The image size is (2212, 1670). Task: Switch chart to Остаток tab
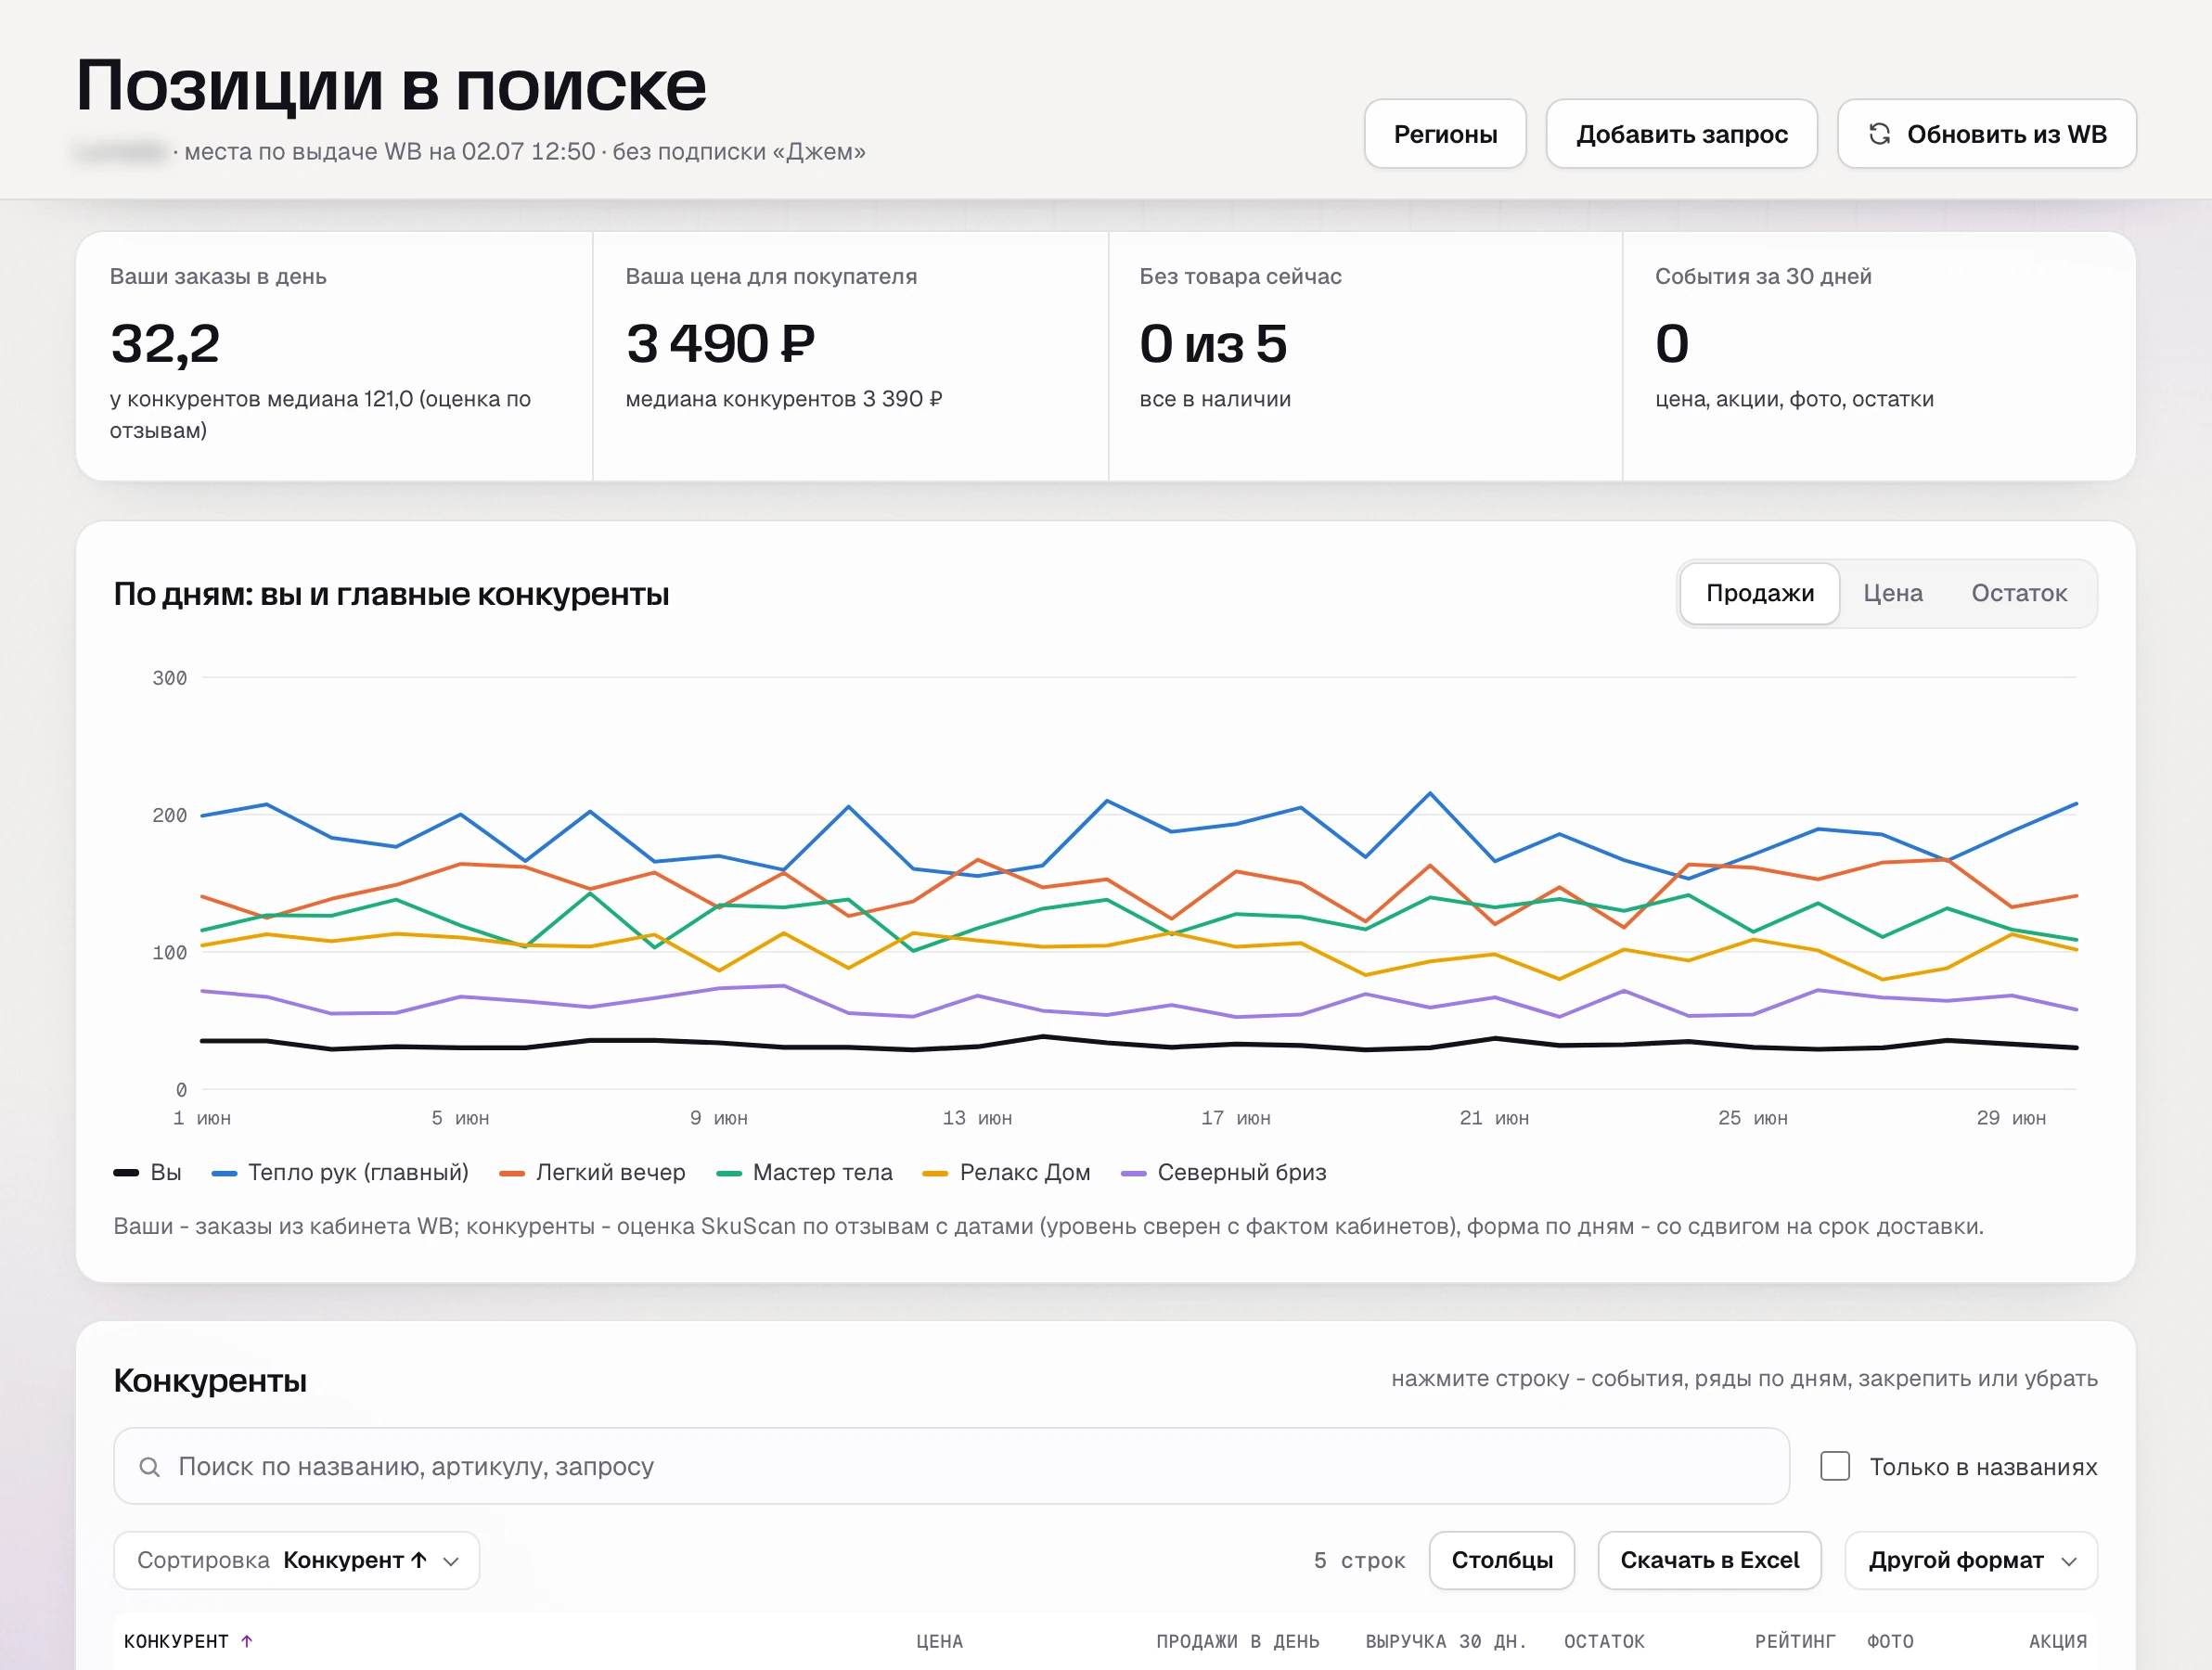click(x=2019, y=593)
